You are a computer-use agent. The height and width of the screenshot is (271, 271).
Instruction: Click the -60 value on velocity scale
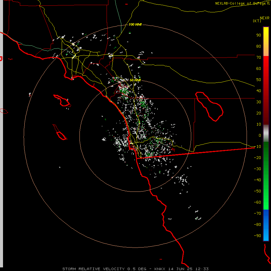257,202
